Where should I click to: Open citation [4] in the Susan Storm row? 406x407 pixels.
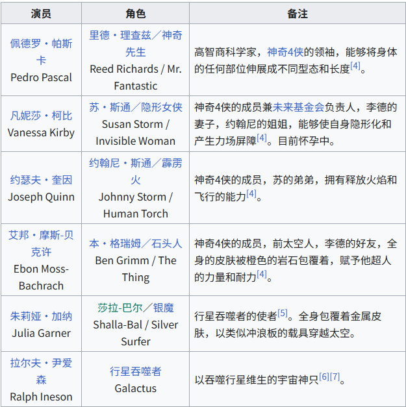point(262,138)
